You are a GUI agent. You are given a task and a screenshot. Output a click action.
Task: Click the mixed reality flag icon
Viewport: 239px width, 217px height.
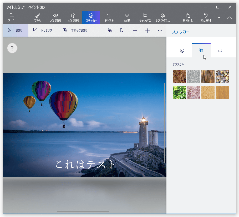click(x=122, y=30)
